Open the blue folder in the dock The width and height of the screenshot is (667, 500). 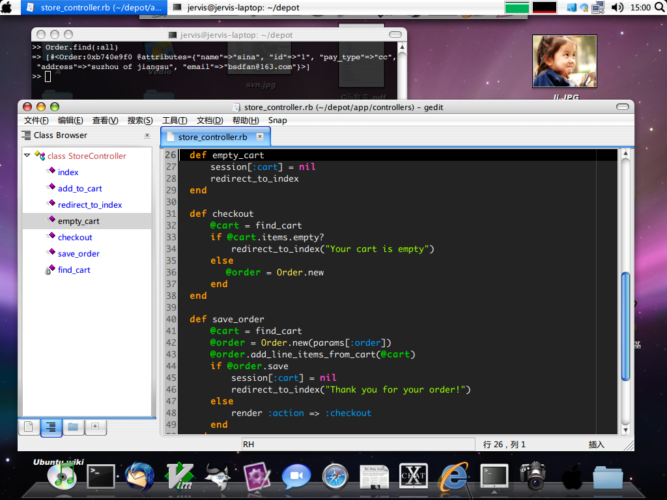(608, 477)
